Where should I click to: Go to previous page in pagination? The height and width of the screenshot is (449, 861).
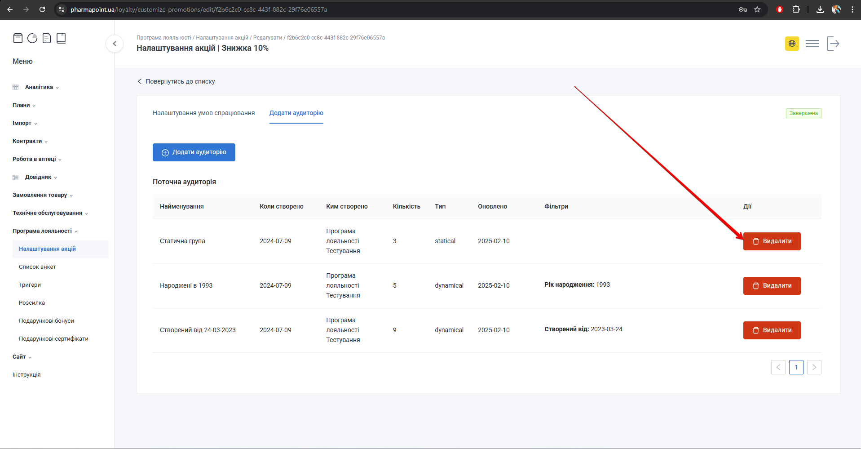tap(778, 367)
